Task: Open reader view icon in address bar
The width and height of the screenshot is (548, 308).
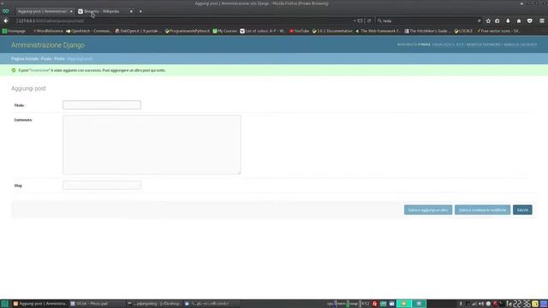Action: click(x=360, y=21)
